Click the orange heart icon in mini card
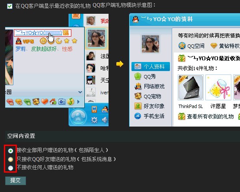Image resolution: width=240 pixels, height=192 pixels. (45, 102)
